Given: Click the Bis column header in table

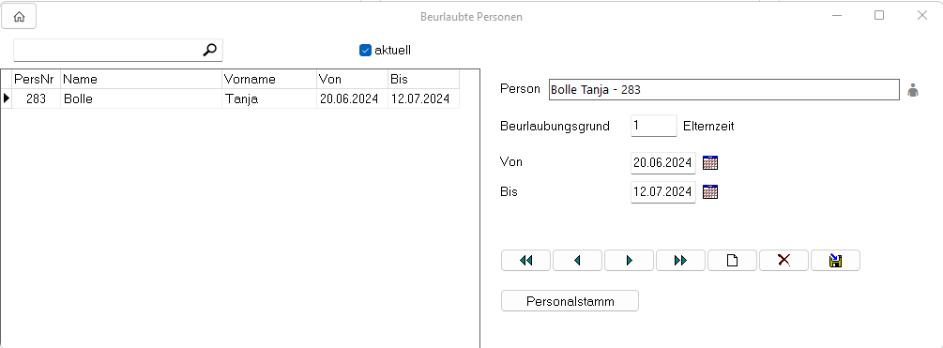Looking at the screenshot, I should click(x=423, y=79).
